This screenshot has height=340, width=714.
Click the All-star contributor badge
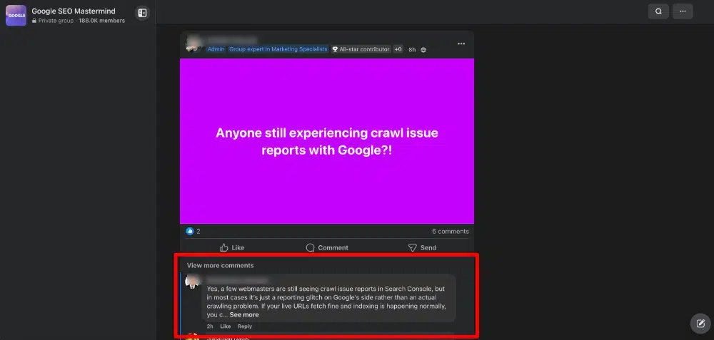point(361,49)
